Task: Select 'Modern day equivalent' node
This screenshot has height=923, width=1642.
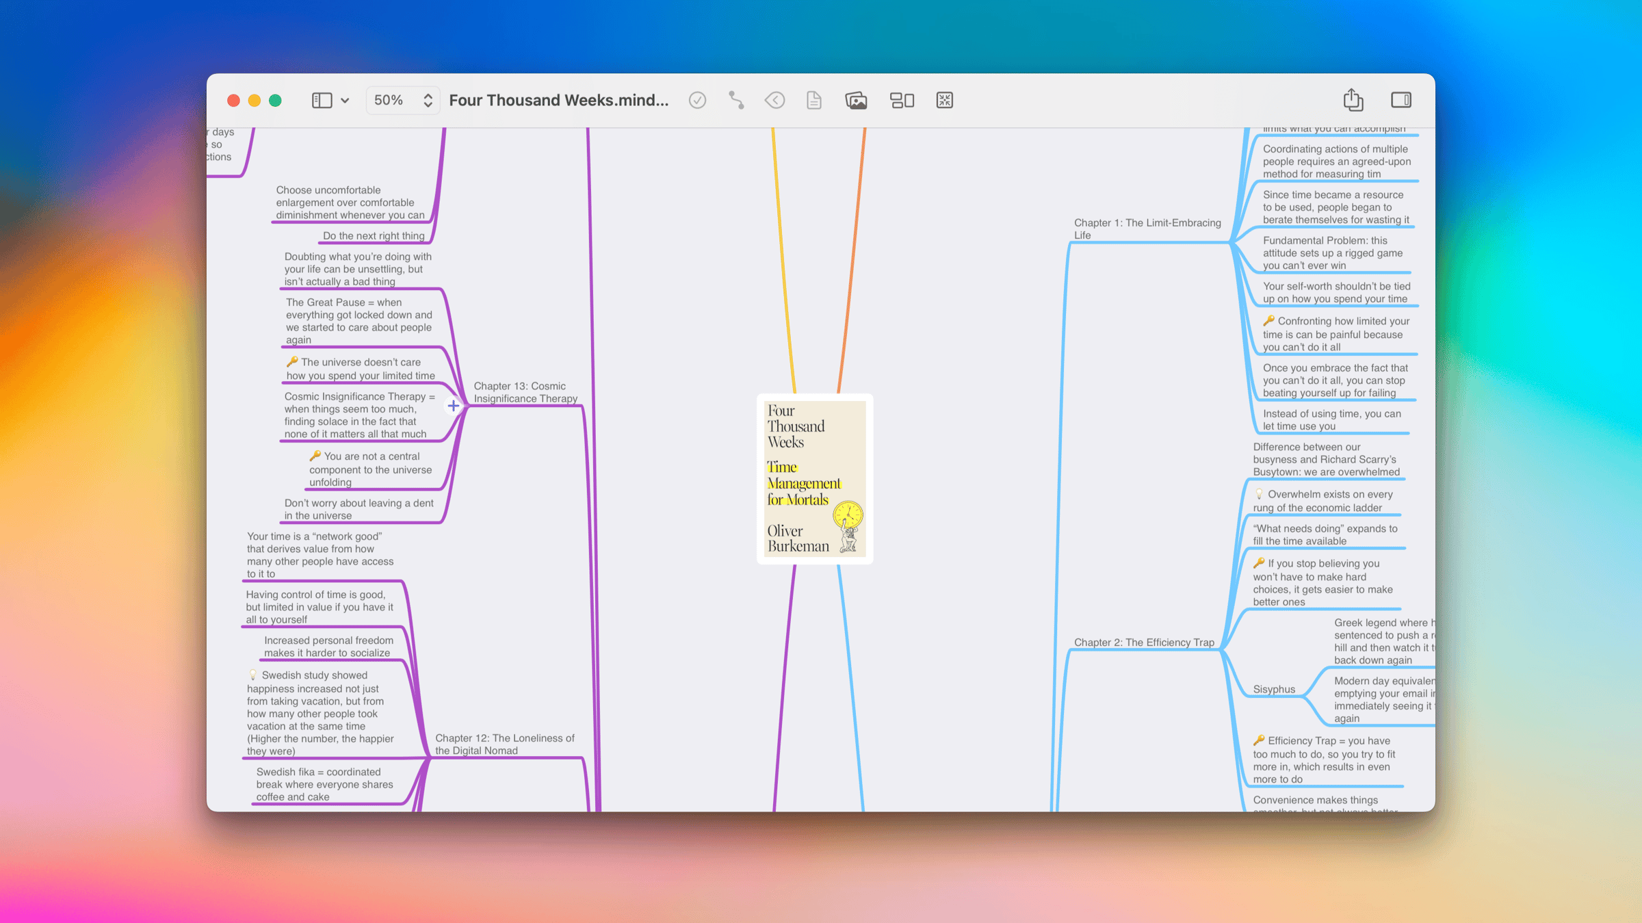Action: click(1384, 699)
